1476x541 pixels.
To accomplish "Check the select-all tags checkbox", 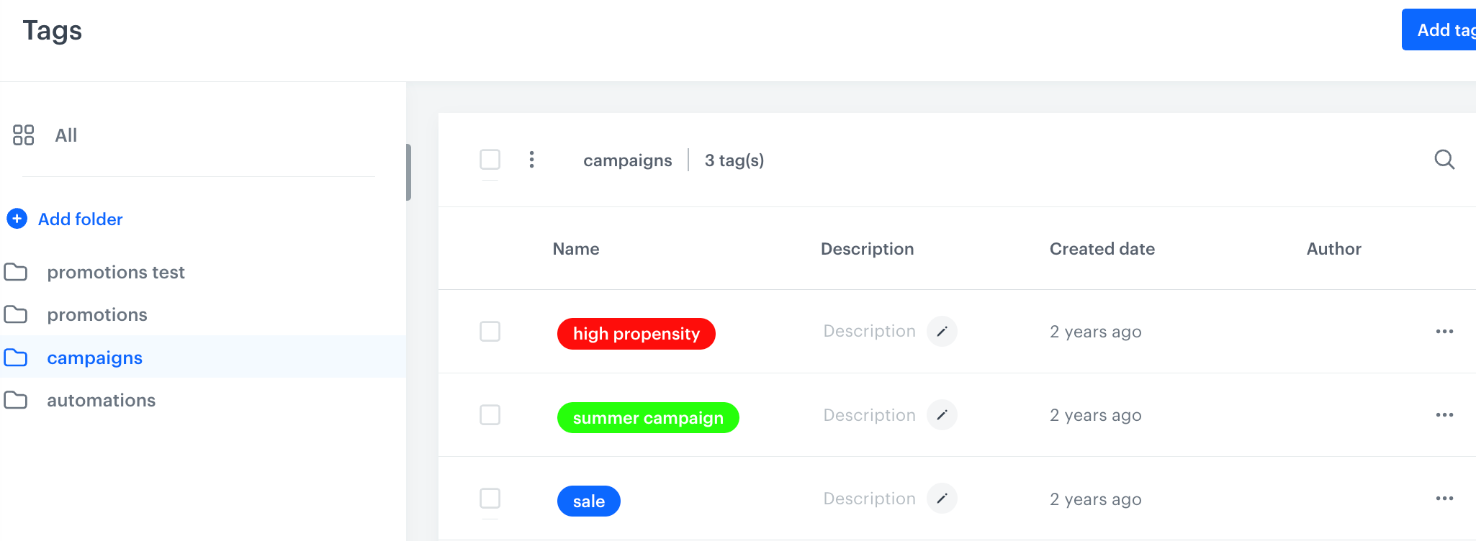I will point(490,159).
